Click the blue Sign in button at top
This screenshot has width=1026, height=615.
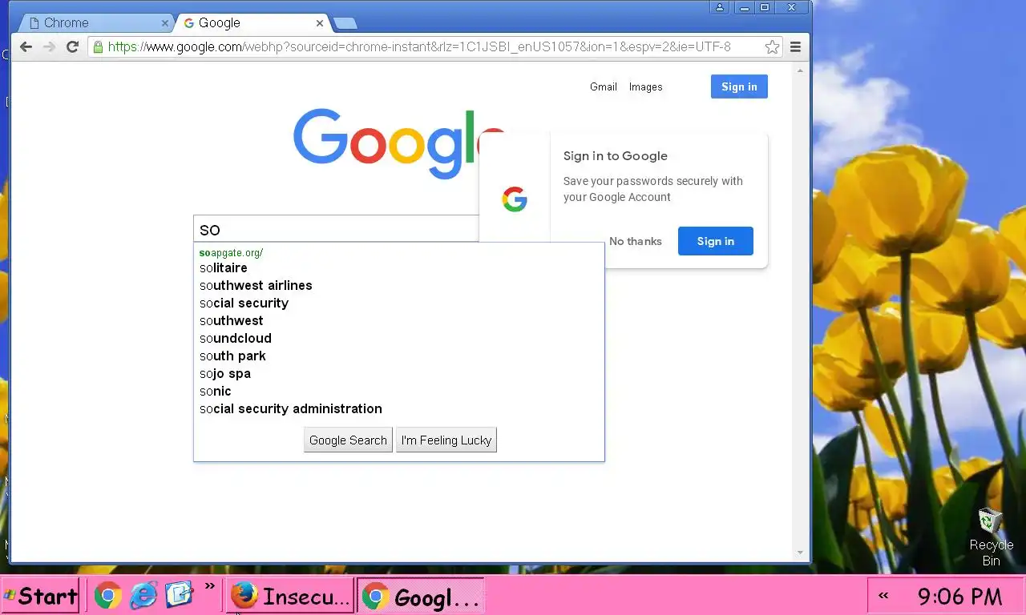tap(739, 86)
